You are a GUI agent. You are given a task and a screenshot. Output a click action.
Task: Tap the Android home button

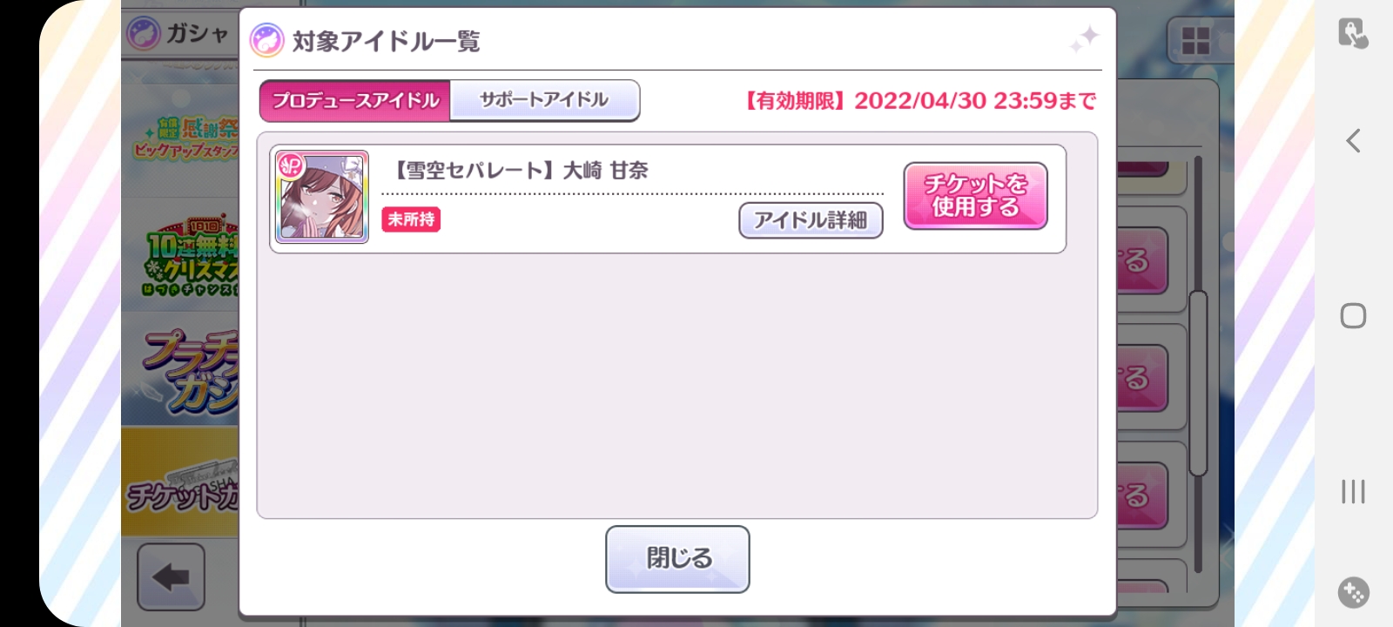pyautogui.click(x=1353, y=315)
